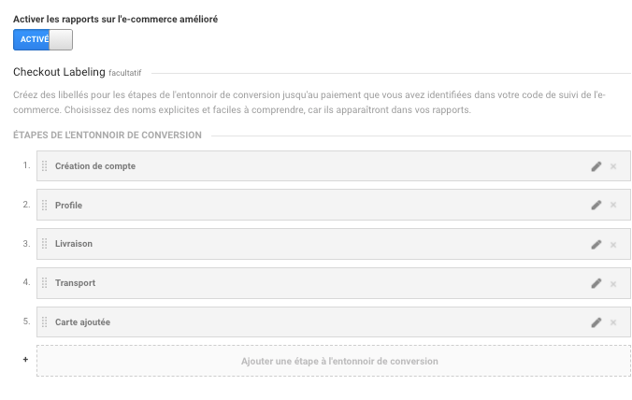Edit the Carte ajoutée step
The height and width of the screenshot is (400, 632).
tap(596, 322)
